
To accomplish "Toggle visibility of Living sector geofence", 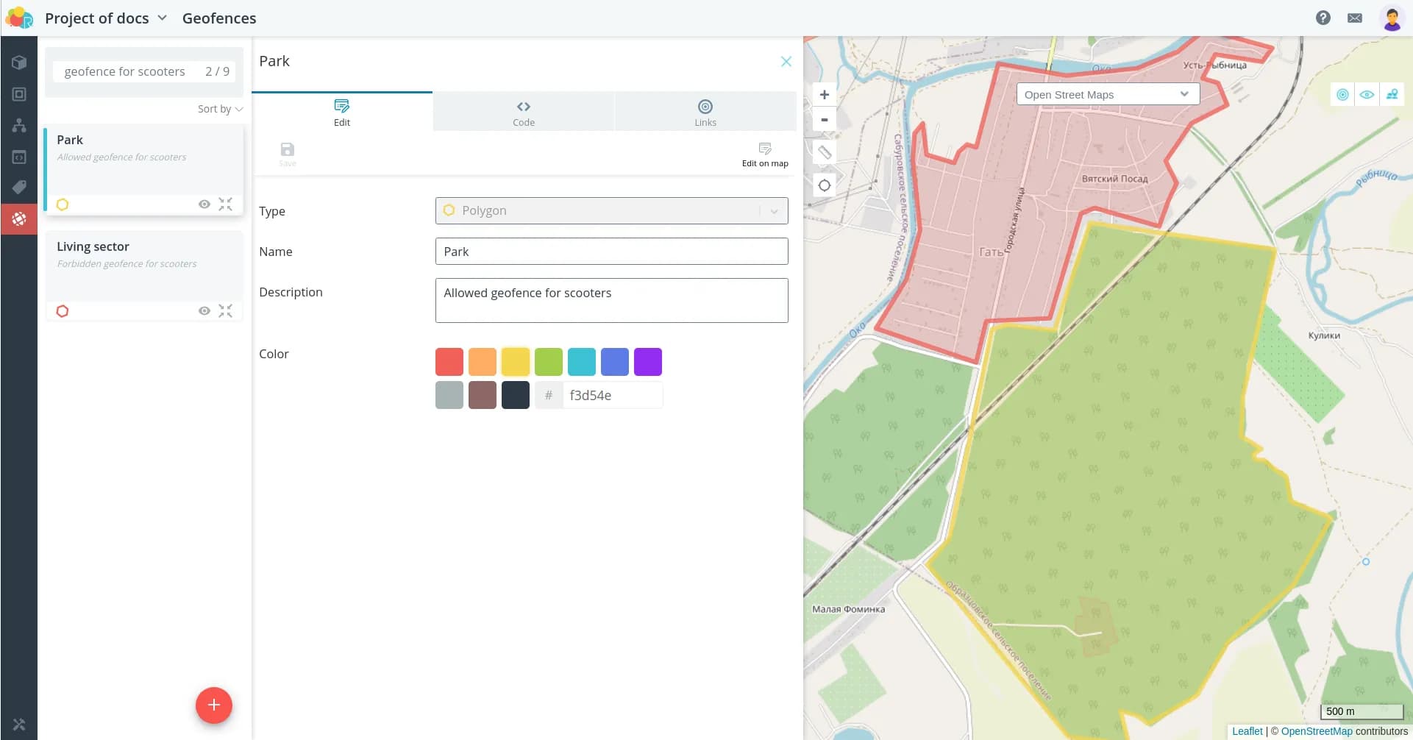I will (204, 311).
